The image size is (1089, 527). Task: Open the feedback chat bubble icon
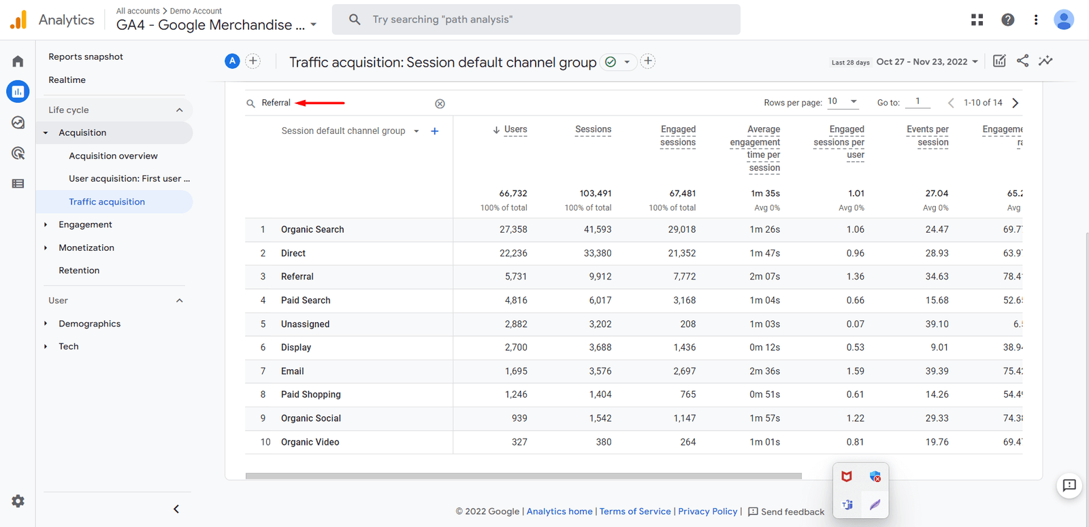(x=1069, y=485)
